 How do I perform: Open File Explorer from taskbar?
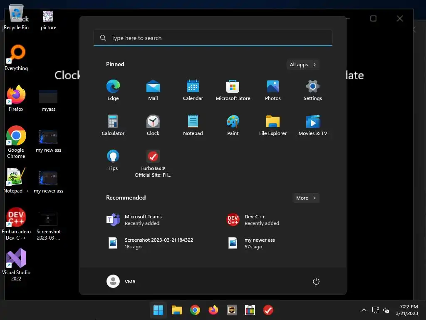[x=176, y=310]
